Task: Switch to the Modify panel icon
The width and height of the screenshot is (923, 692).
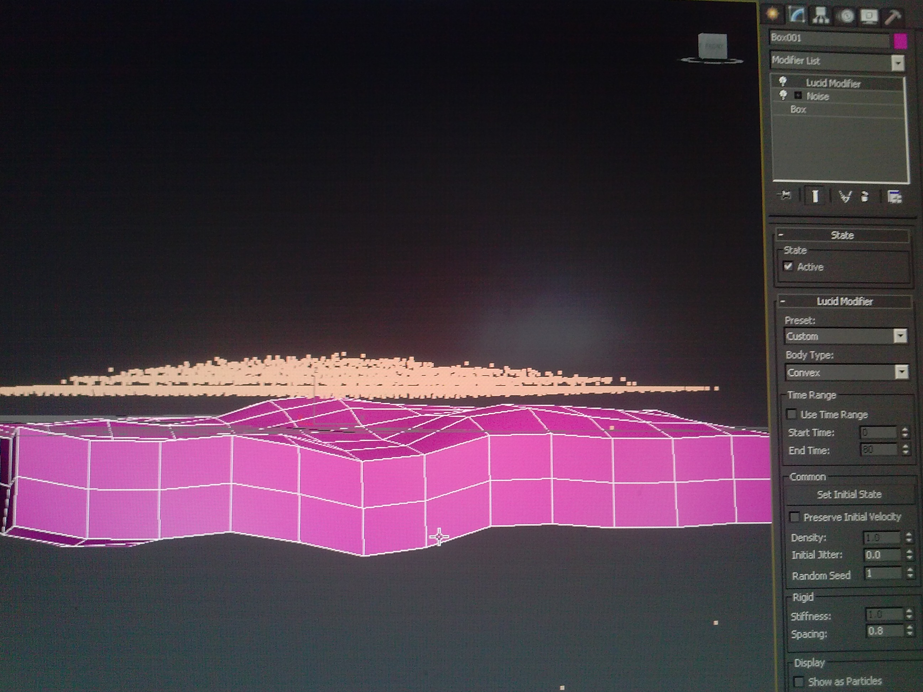Action: [x=797, y=15]
